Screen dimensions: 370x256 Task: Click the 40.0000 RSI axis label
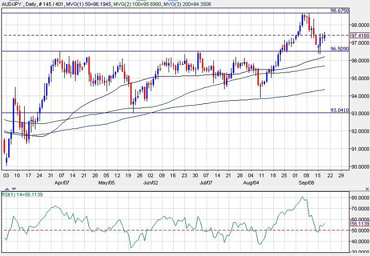coord(360,242)
